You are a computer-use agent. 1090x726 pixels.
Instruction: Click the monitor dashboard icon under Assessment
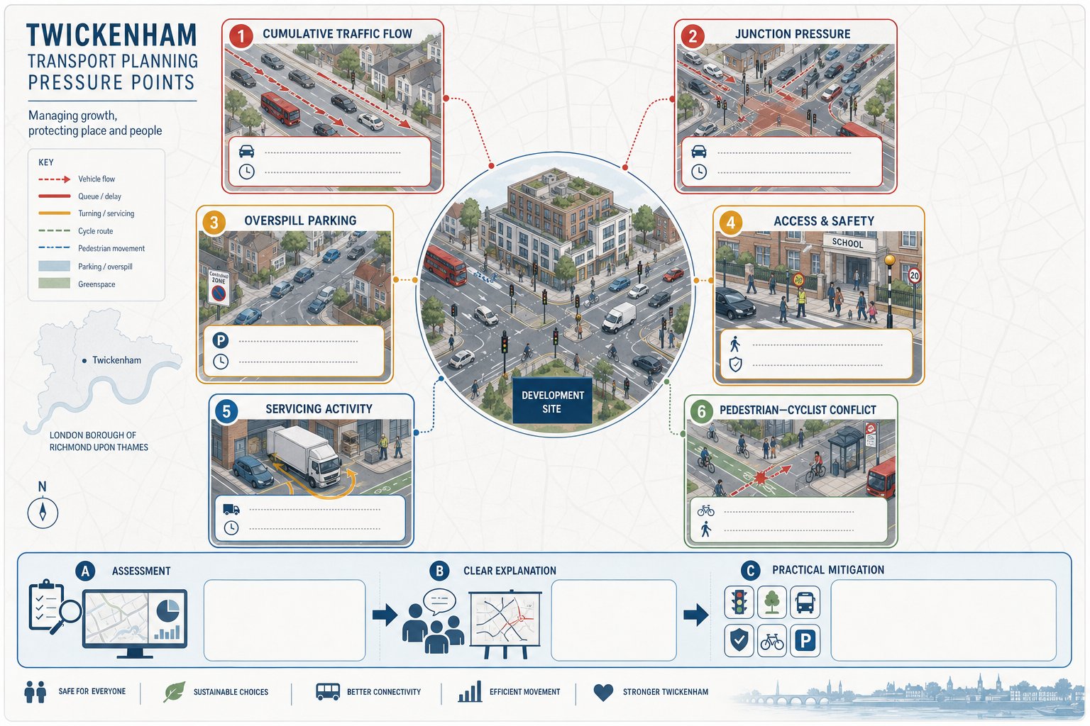click(135, 623)
